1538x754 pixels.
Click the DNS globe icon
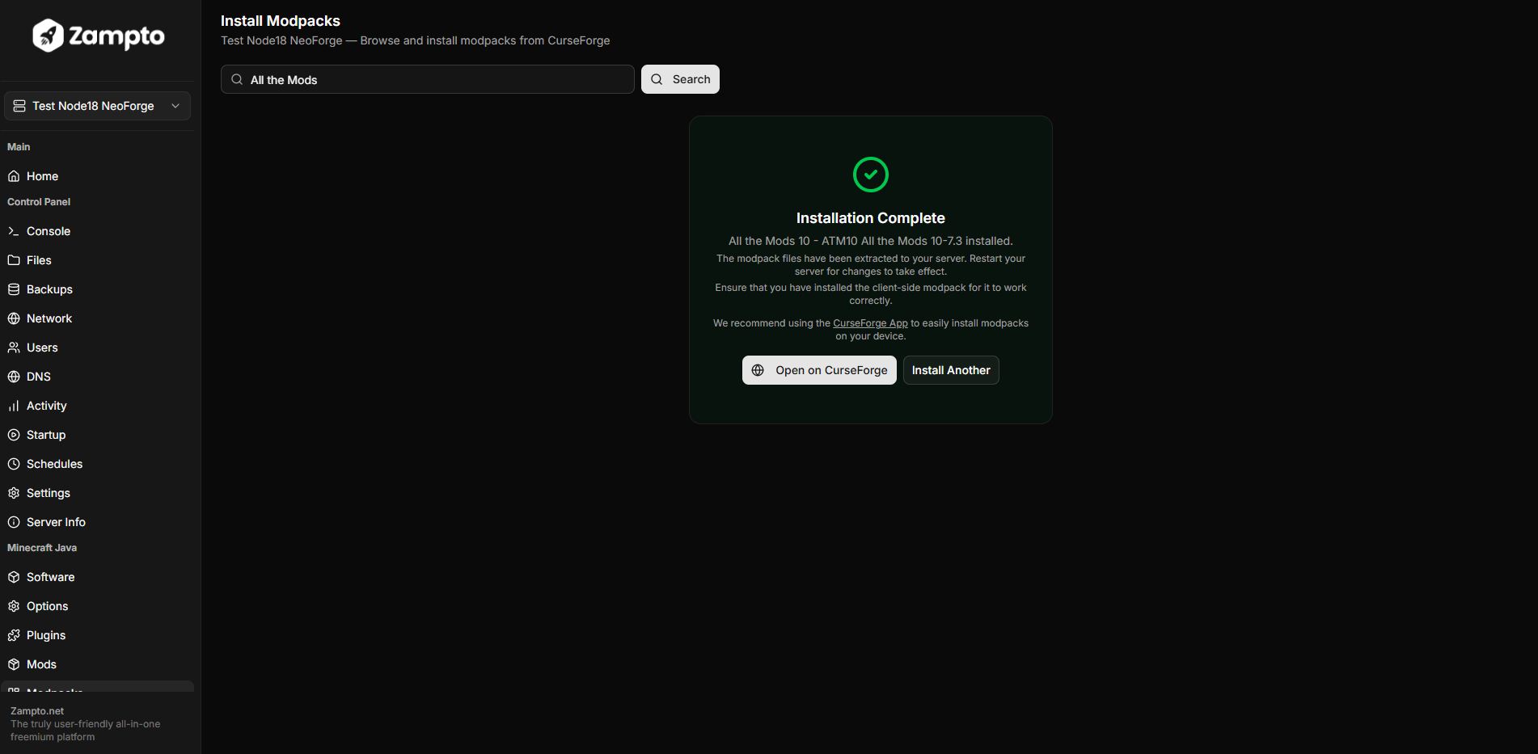(14, 377)
